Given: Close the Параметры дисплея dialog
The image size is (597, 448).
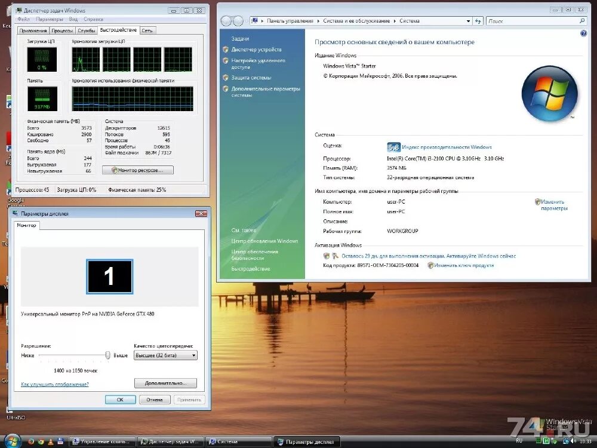Looking at the screenshot, I should pos(201,213).
